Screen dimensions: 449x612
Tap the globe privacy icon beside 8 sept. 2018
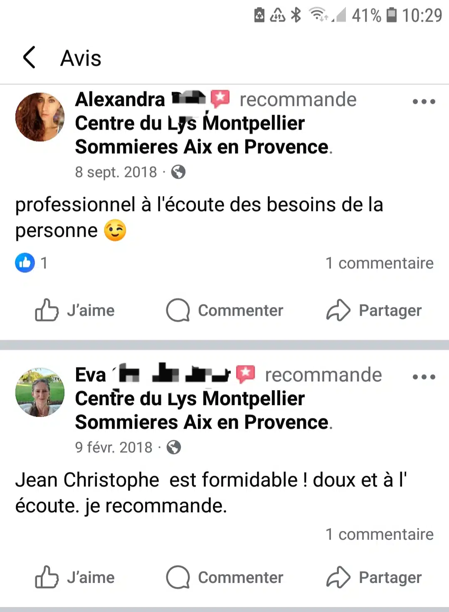(x=178, y=172)
